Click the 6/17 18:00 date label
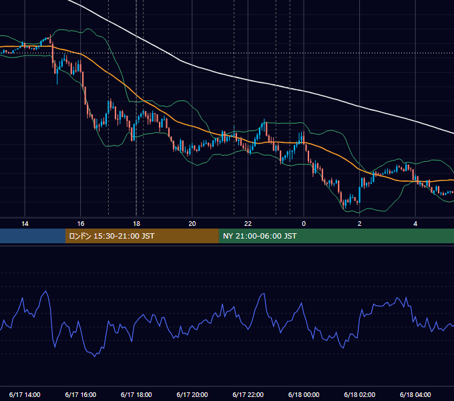The image size is (454, 401). click(136, 394)
